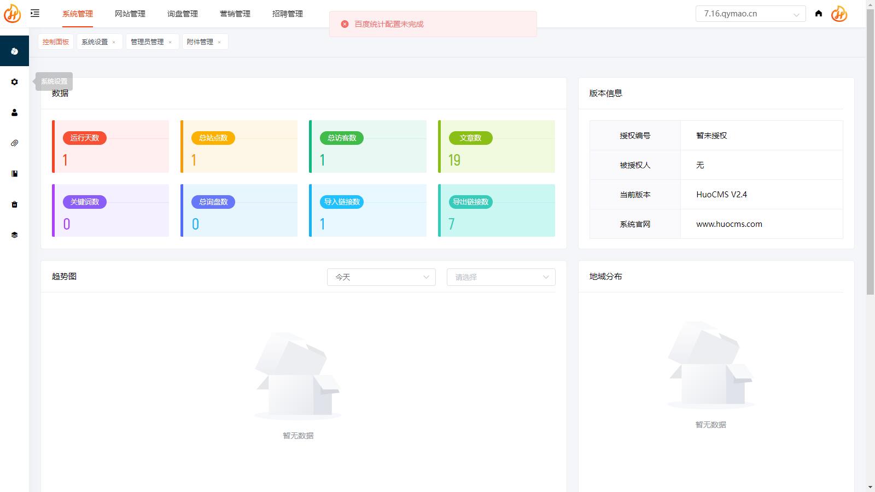
Task: Open system settings via the gear icon
Action: click(14, 82)
